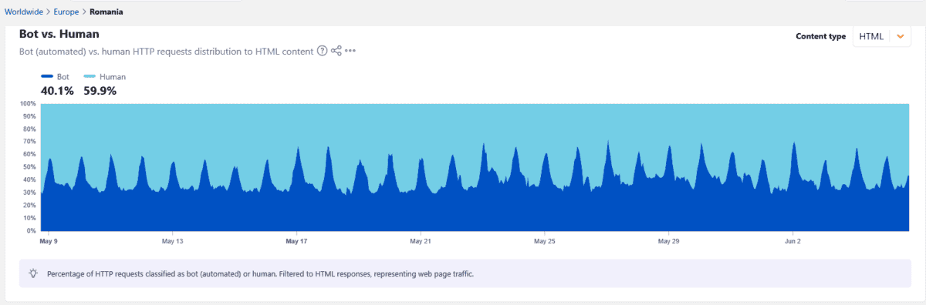Click the Bot vs. Human heading
The width and height of the screenshot is (926, 305).
point(59,35)
